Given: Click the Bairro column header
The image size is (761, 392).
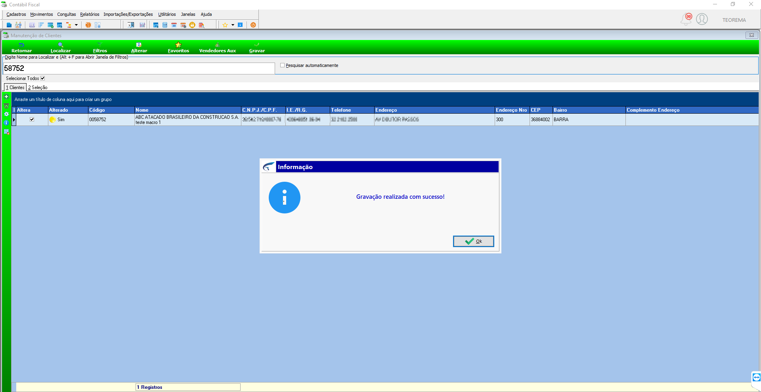Looking at the screenshot, I should point(589,110).
